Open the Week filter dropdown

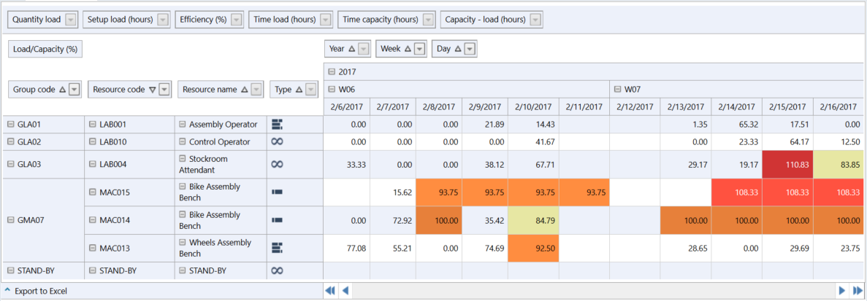pyautogui.click(x=419, y=49)
